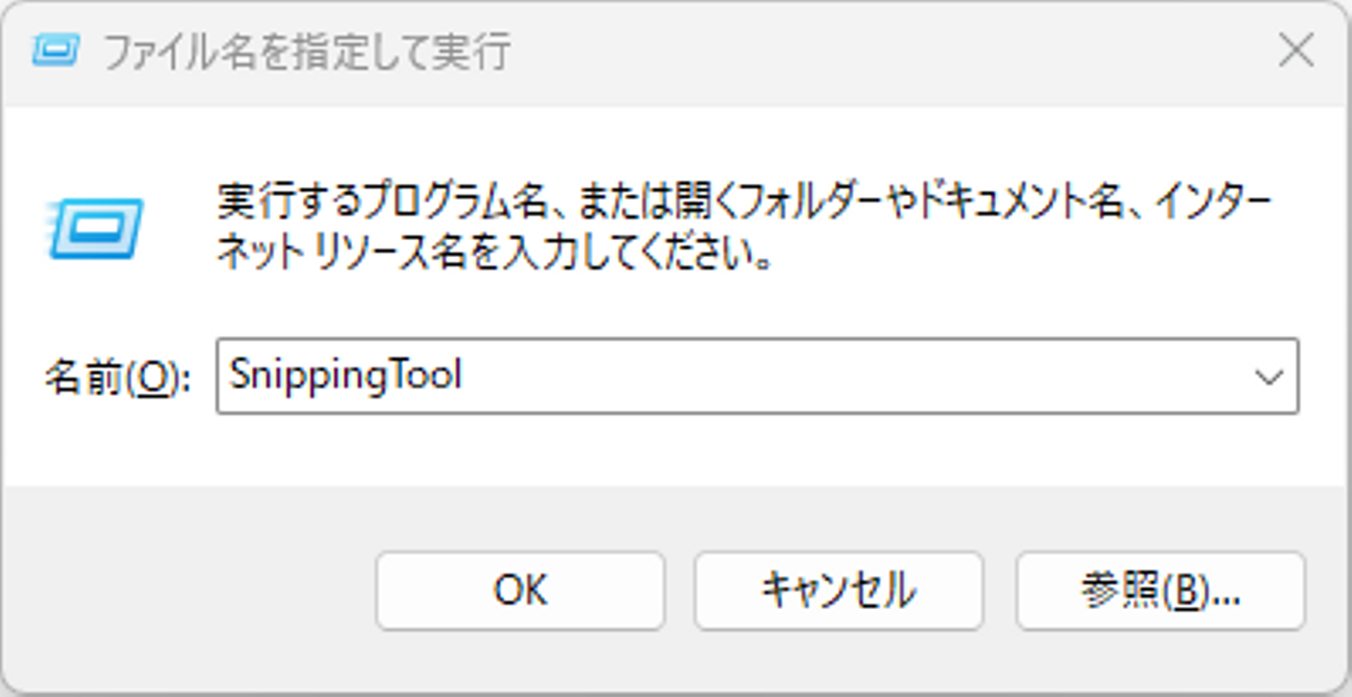
Task: Click the small Run icon in title bar
Action: tap(54, 51)
